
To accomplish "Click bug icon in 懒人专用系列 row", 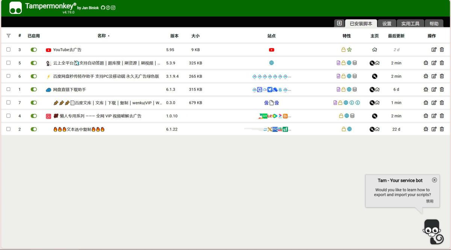I will tap(426, 116).
